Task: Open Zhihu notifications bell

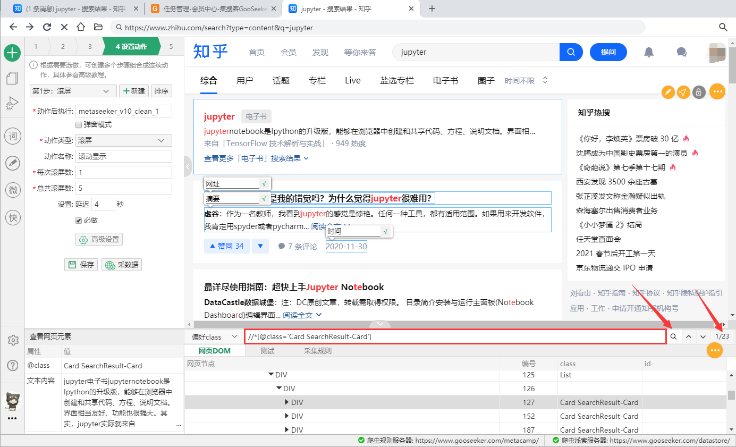Action: [649, 52]
